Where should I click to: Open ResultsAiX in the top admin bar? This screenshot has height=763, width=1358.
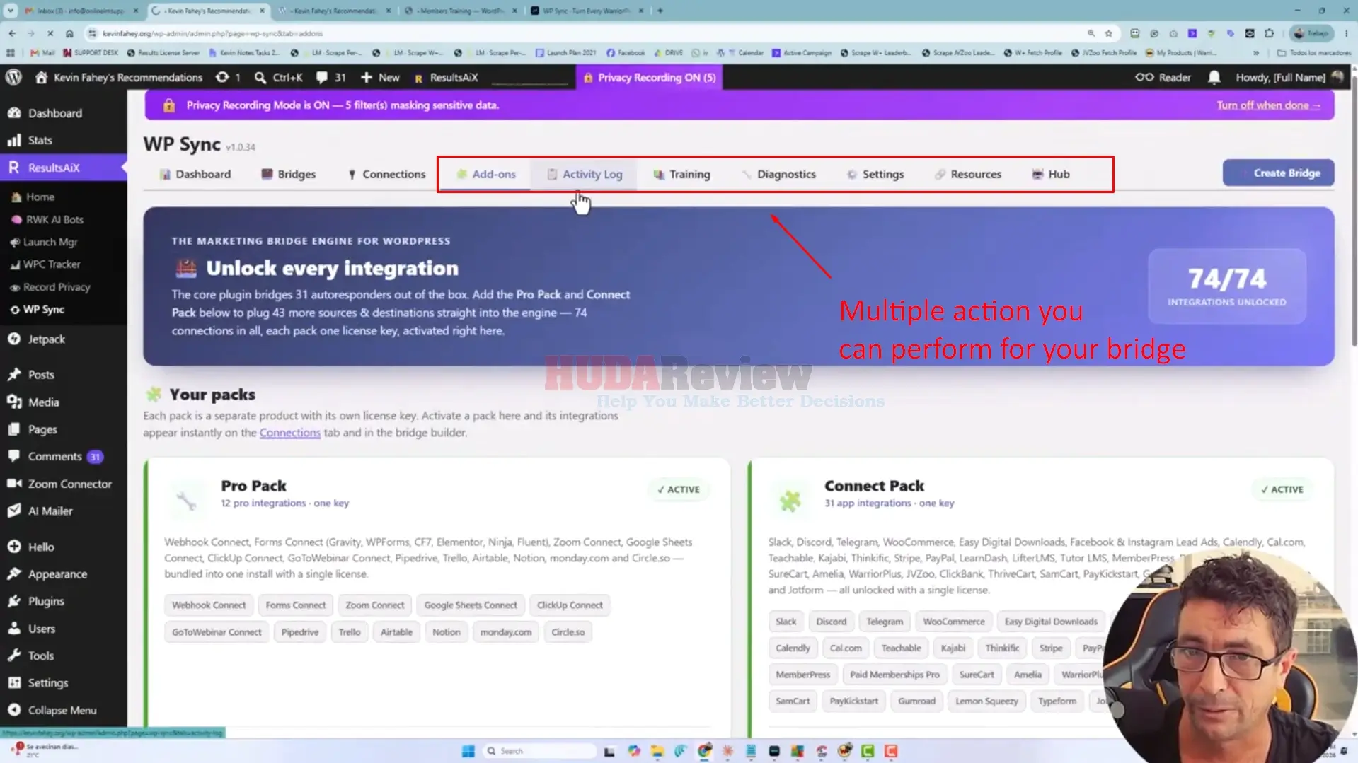click(x=446, y=77)
